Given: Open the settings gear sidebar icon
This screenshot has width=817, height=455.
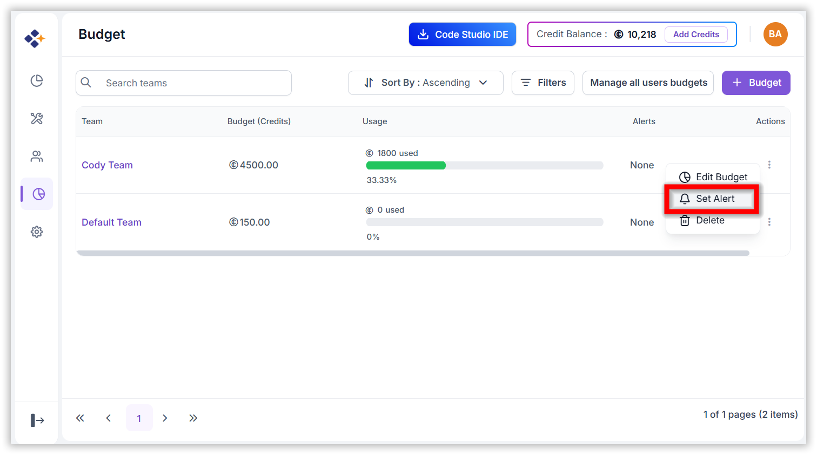Looking at the screenshot, I should (x=37, y=232).
